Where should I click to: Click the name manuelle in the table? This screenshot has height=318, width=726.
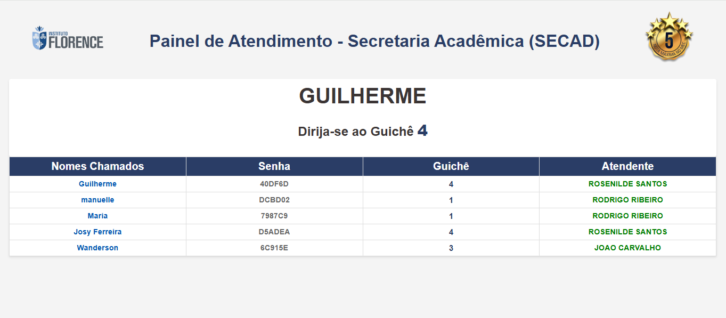click(97, 200)
